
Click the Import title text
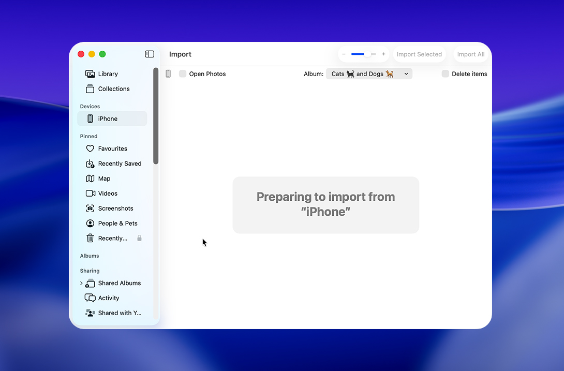pyautogui.click(x=180, y=54)
